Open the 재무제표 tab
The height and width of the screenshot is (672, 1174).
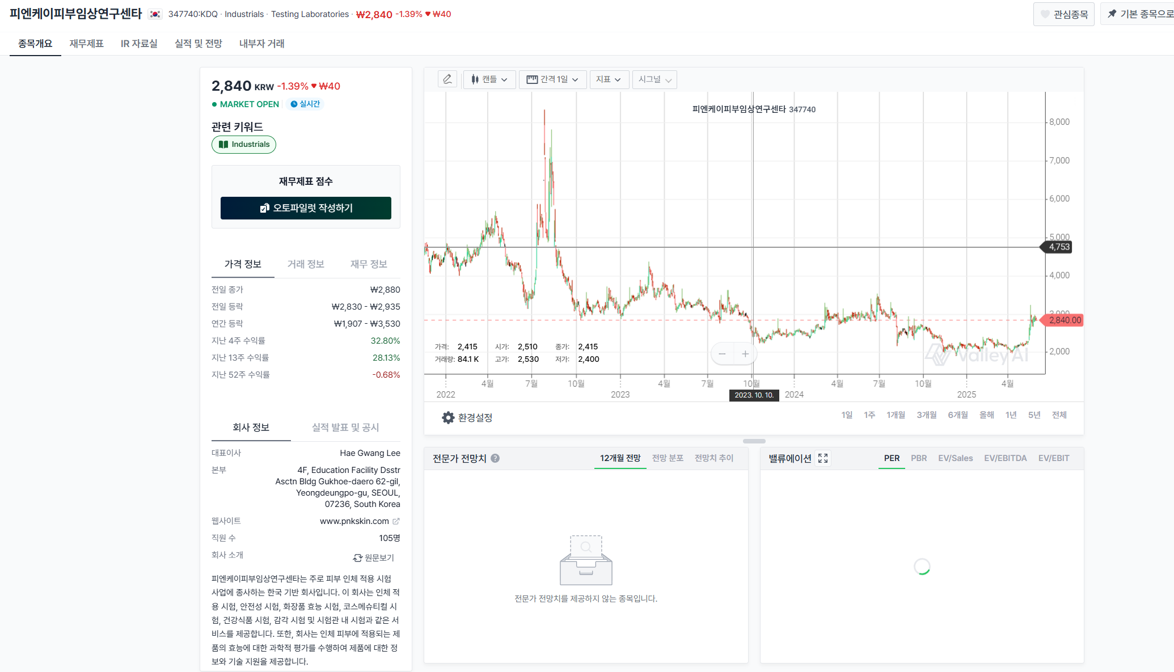pyautogui.click(x=86, y=44)
